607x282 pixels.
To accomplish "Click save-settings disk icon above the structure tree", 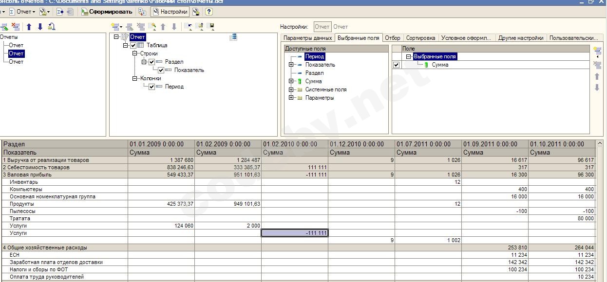I will pyautogui.click(x=210, y=27).
